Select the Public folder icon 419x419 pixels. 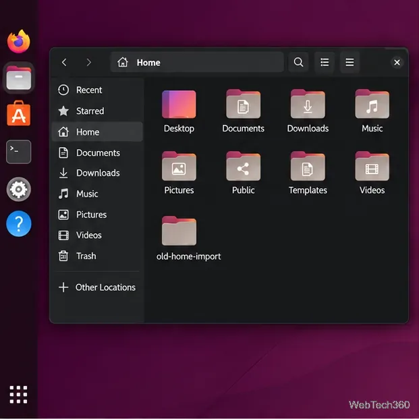coord(243,166)
